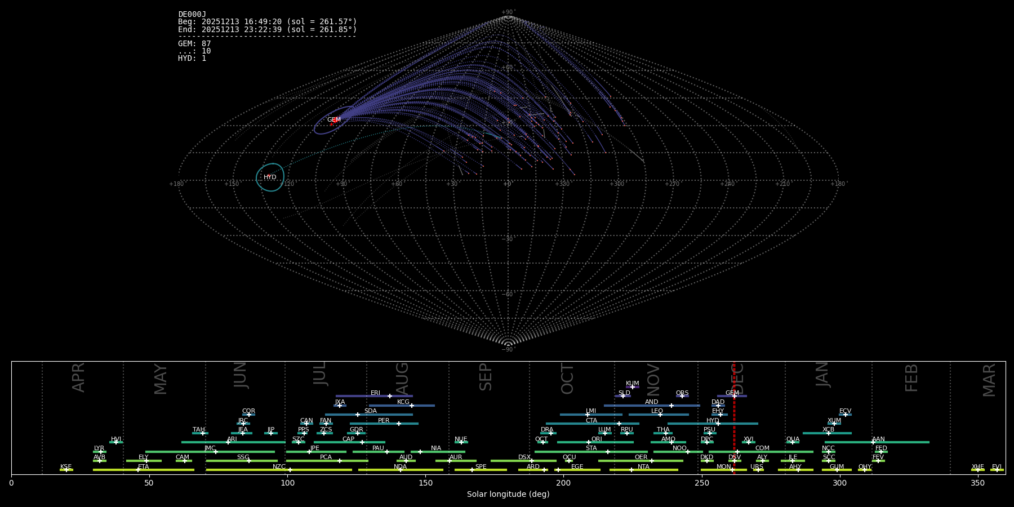Click the ORI shower peak marker
This screenshot has width=1014, height=507.
[589, 442]
